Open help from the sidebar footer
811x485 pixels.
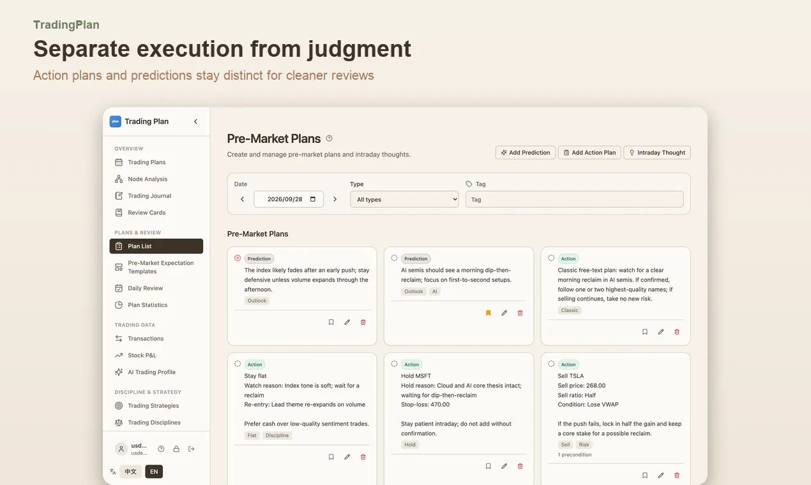[161, 449]
